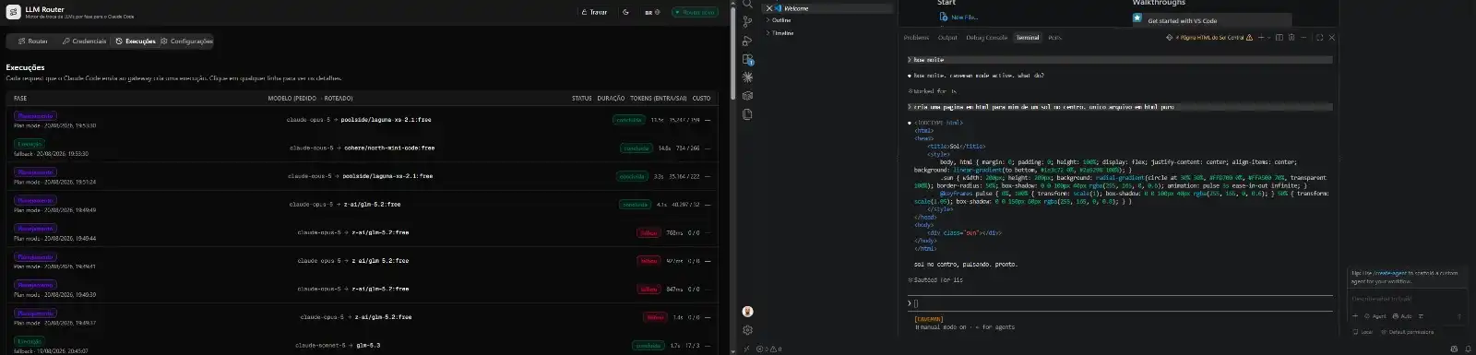Click the TOKENS (ENTRA/SAI) column header
Image resolution: width=1476 pixels, height=355 pixels.
(659, 98)
